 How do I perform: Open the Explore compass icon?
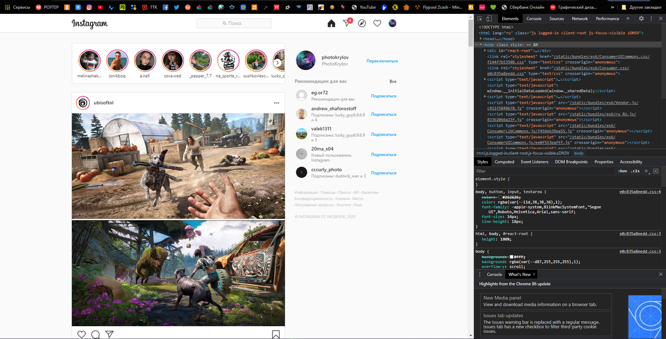(x=362, y=23)
